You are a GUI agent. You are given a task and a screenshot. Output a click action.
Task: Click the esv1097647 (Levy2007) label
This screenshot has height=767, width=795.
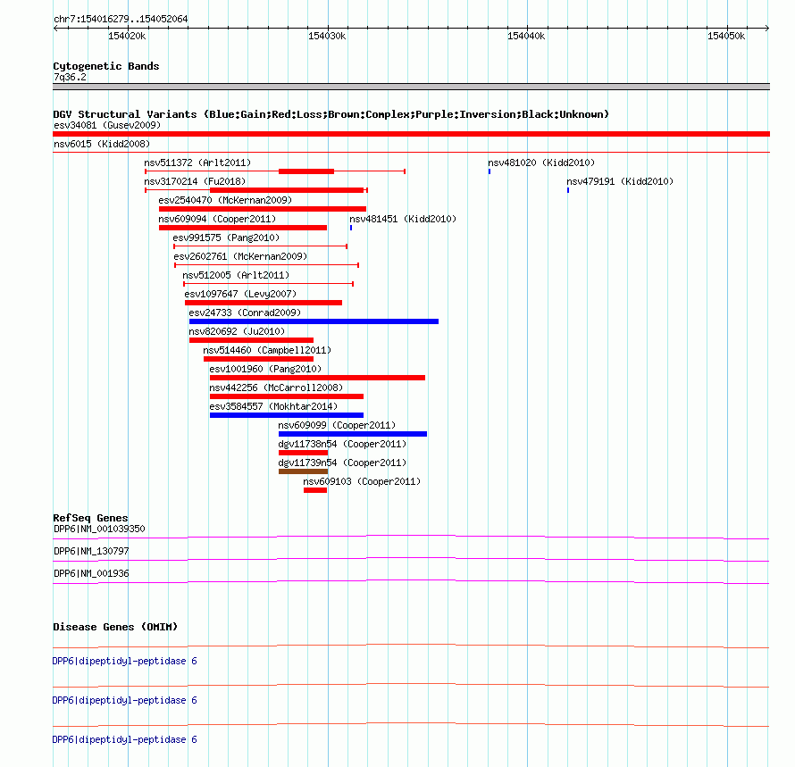click(240, 294)
